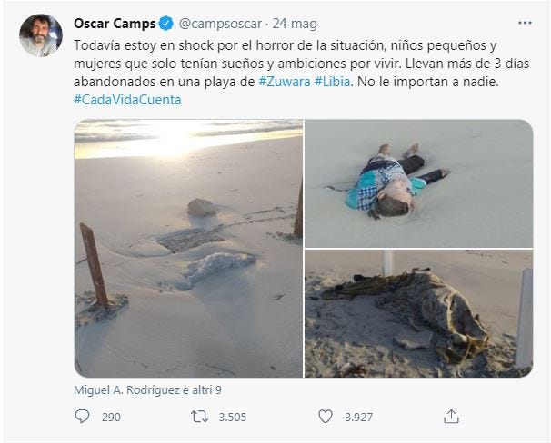This screenshot has height=443, width=551.
Task: Open Oscar Camps profile picture
Action: (x=41, y=35)
